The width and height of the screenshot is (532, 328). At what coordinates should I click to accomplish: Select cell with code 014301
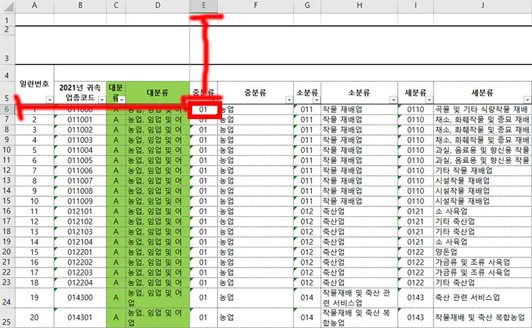tap(80, 318)
